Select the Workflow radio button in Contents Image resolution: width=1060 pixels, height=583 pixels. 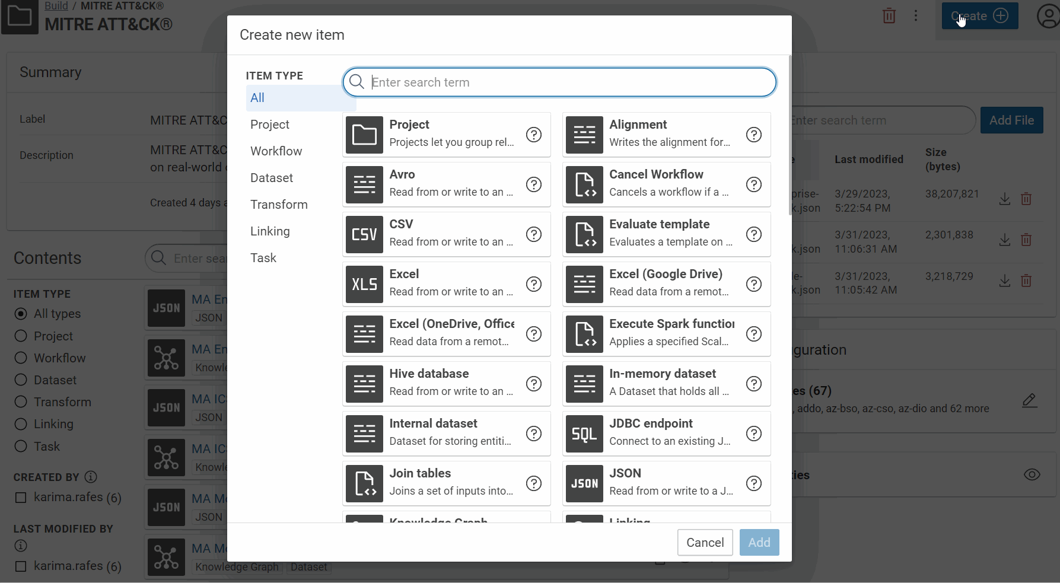(x=21, y=358)
